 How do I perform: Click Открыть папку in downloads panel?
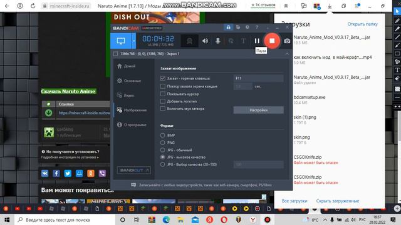click(x=362, y=24)
